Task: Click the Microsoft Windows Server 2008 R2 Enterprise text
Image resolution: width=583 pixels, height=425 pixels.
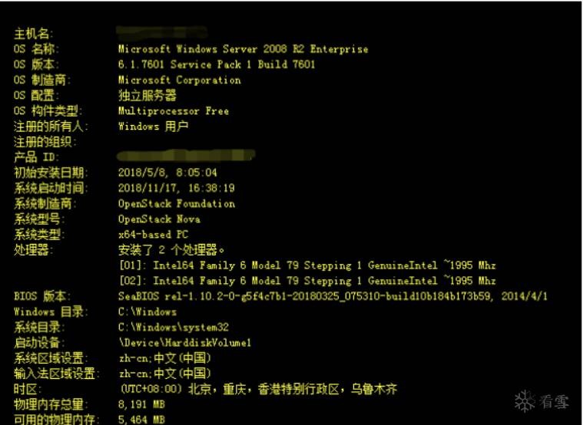Action: tap(243, 49)
